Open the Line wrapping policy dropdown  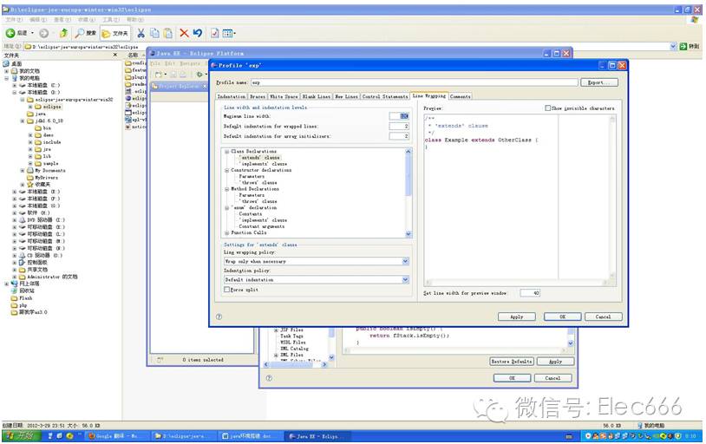tap(405, 261)
